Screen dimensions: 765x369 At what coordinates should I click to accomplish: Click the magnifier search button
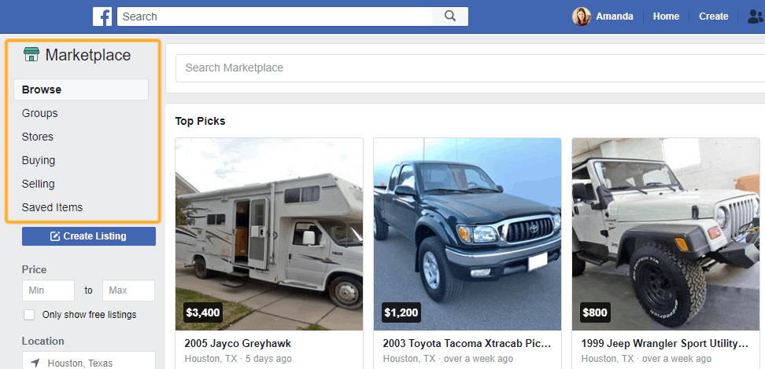point(450,16)
